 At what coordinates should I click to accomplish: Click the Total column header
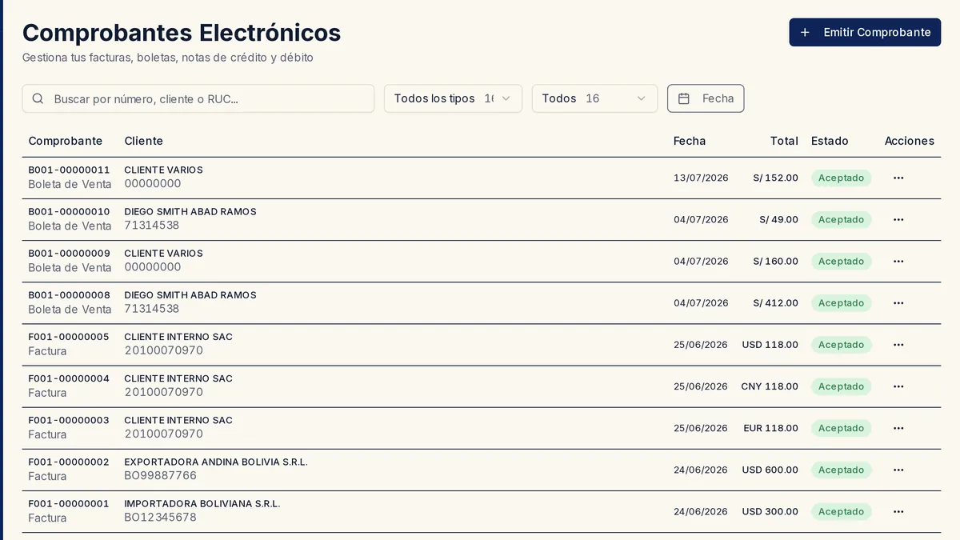[x=784, y=141]
